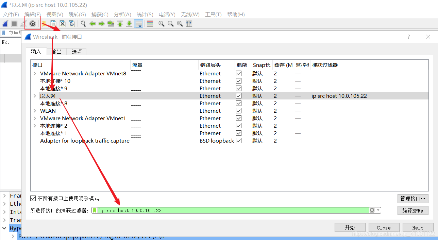
Task: Sort by 链路层头 column header
Action: point(217,65)
